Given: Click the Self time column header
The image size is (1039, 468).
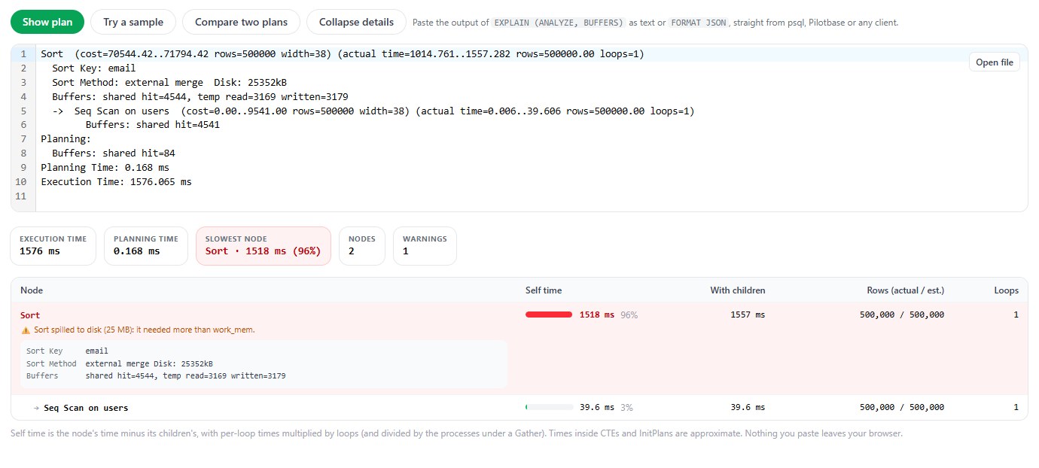Looking at the screenshot, I should click(544, 290).
